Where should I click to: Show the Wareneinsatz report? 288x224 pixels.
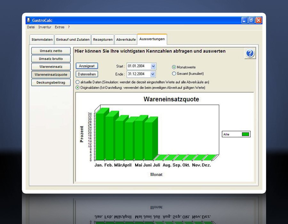tap(51, 67)
